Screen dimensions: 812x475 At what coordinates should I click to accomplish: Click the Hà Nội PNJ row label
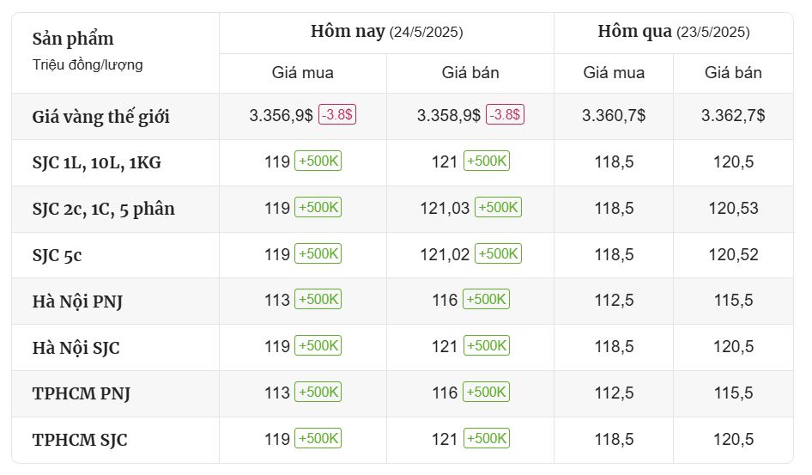pos(77,301)
